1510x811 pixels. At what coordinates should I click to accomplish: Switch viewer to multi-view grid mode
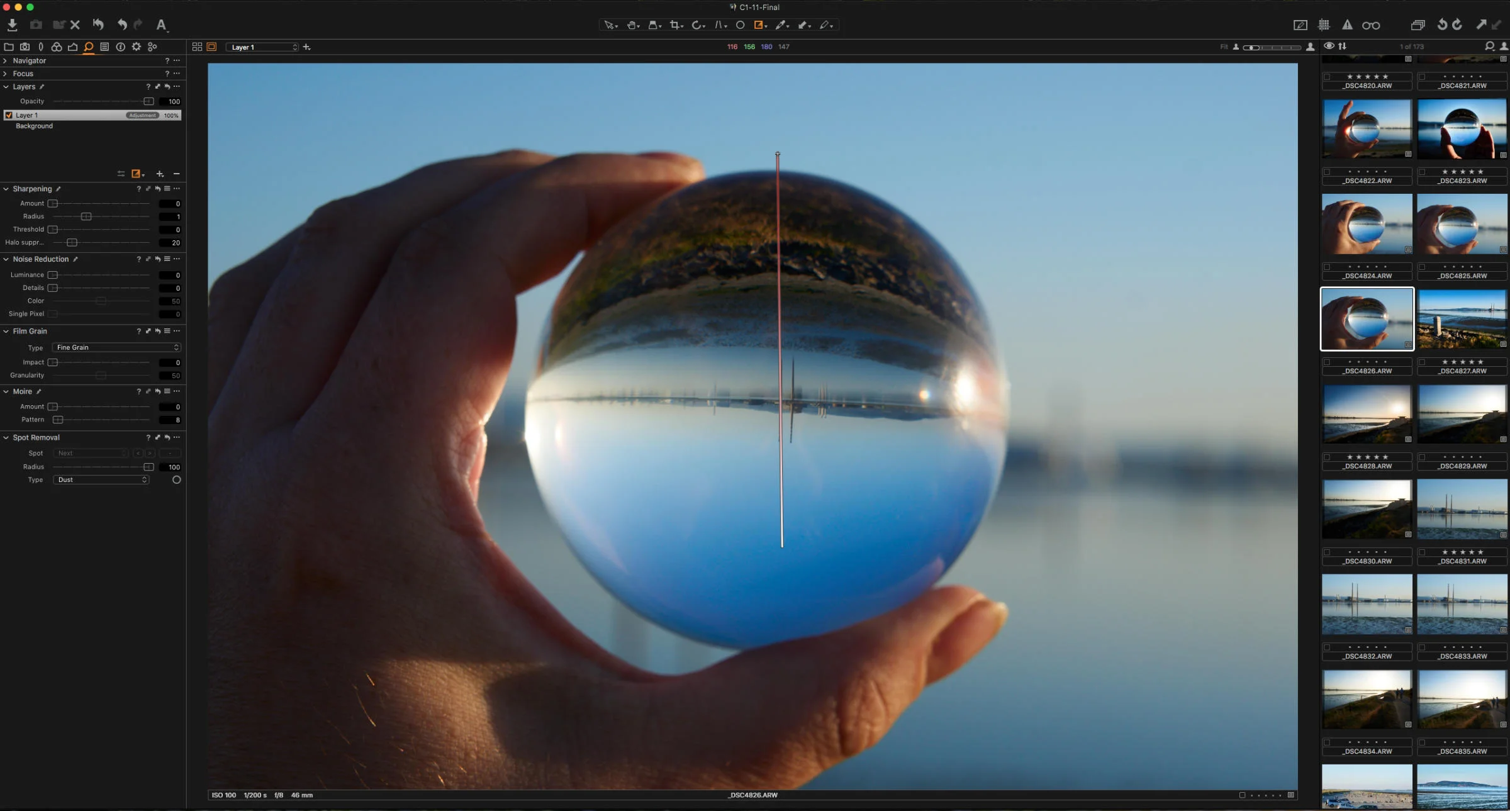coord(197,47)
